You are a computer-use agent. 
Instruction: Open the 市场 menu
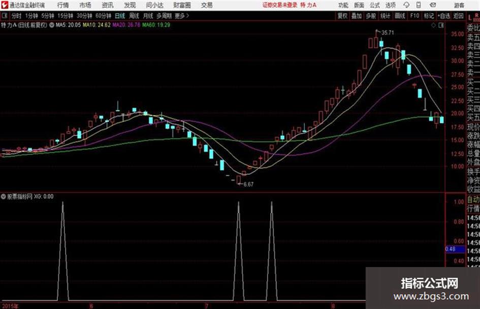pos(85,5)
